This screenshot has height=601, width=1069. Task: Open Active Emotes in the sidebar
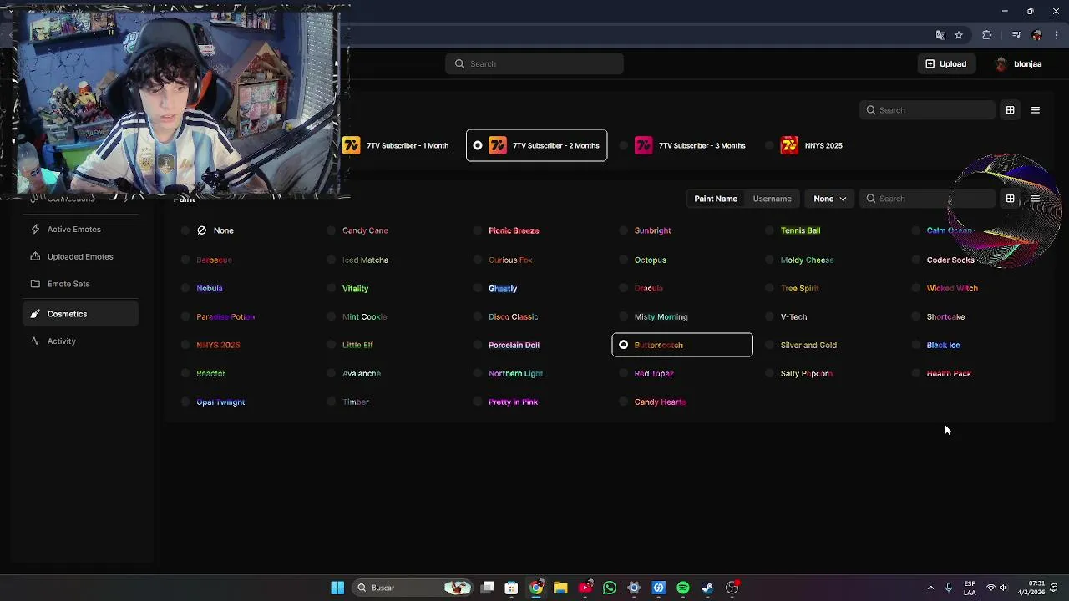pyautogui.click(x=81, y=229)
